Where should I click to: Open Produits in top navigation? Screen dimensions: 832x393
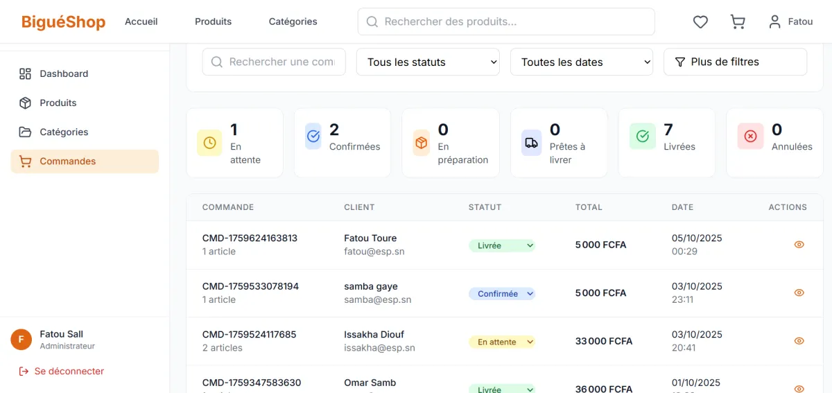[214, 21]
